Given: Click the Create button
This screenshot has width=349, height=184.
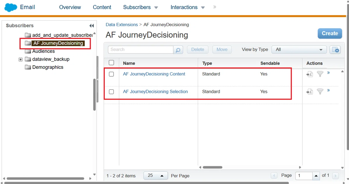Looking at the screenshot, I should pyautogui.click(x=330, y=33).
